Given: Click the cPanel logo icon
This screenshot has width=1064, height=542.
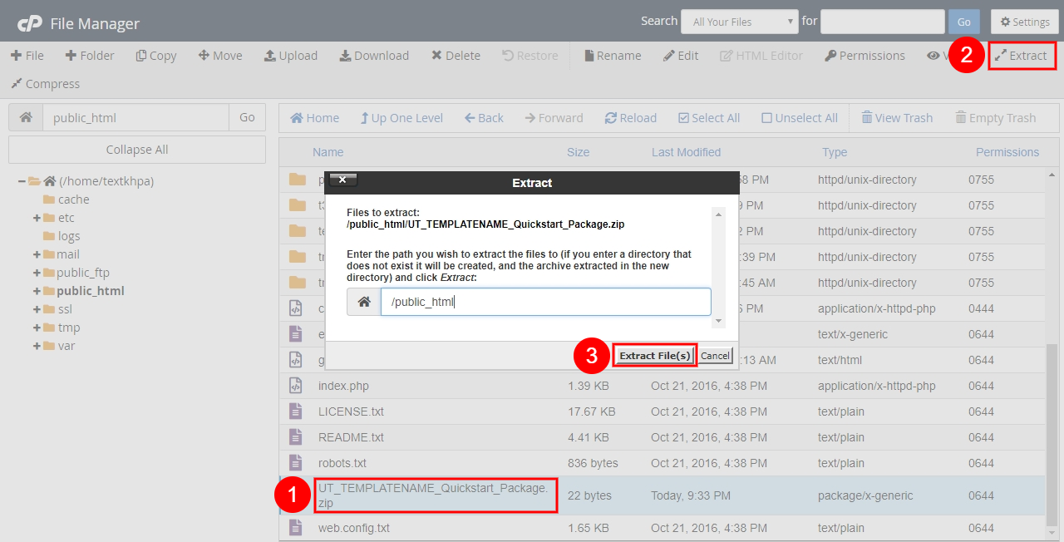Looking at the screenshot, I should coord(28,23).
